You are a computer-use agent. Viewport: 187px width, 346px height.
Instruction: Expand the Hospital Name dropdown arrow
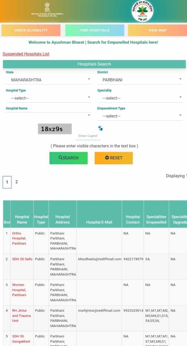(x=89, y=115)
